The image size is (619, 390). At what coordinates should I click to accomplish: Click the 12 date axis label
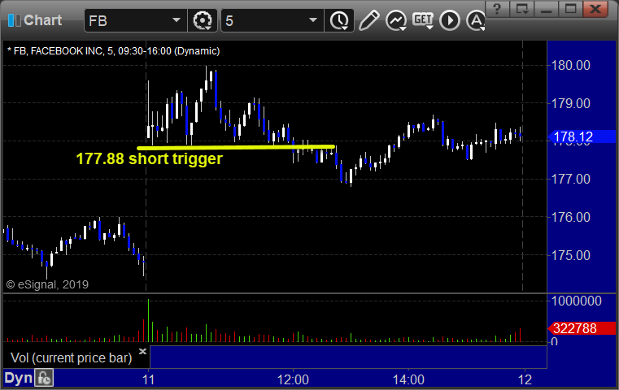tap(525, 379)
